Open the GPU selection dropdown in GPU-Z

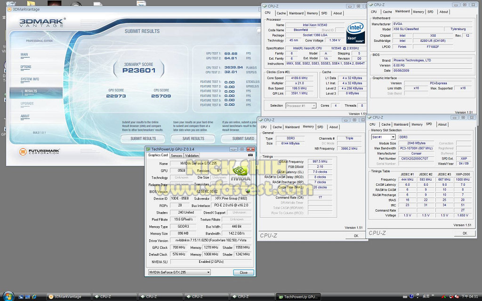click(x=179, y=272)
